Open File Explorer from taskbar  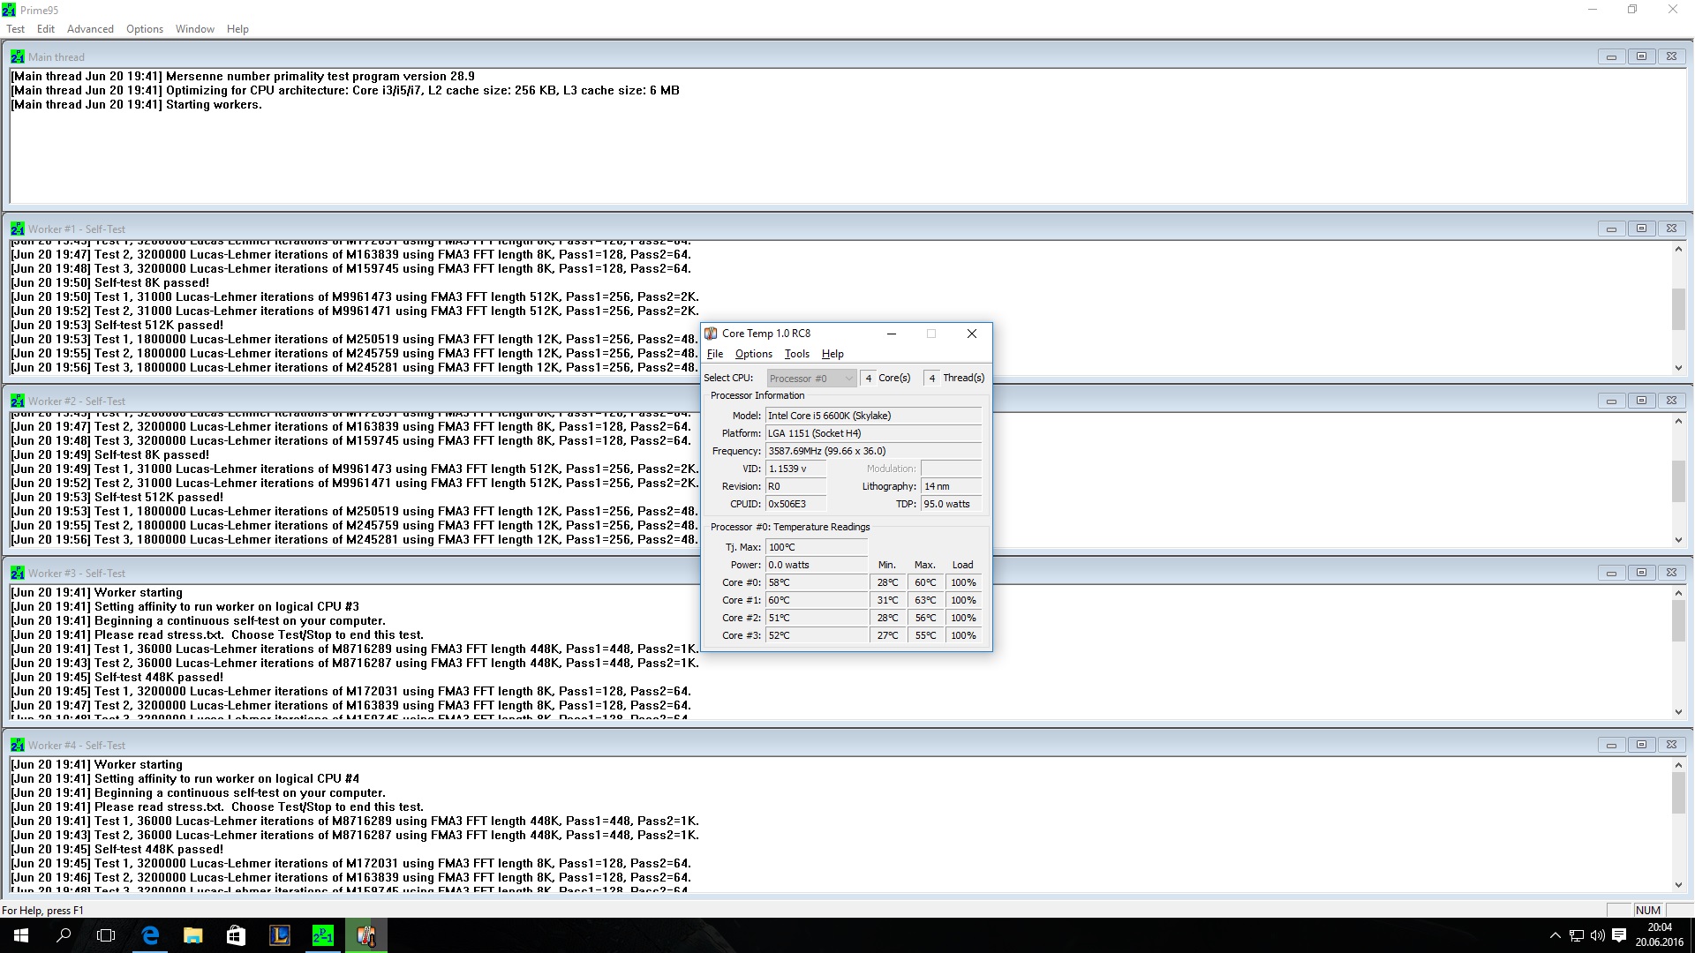click(x=192, y=935)
